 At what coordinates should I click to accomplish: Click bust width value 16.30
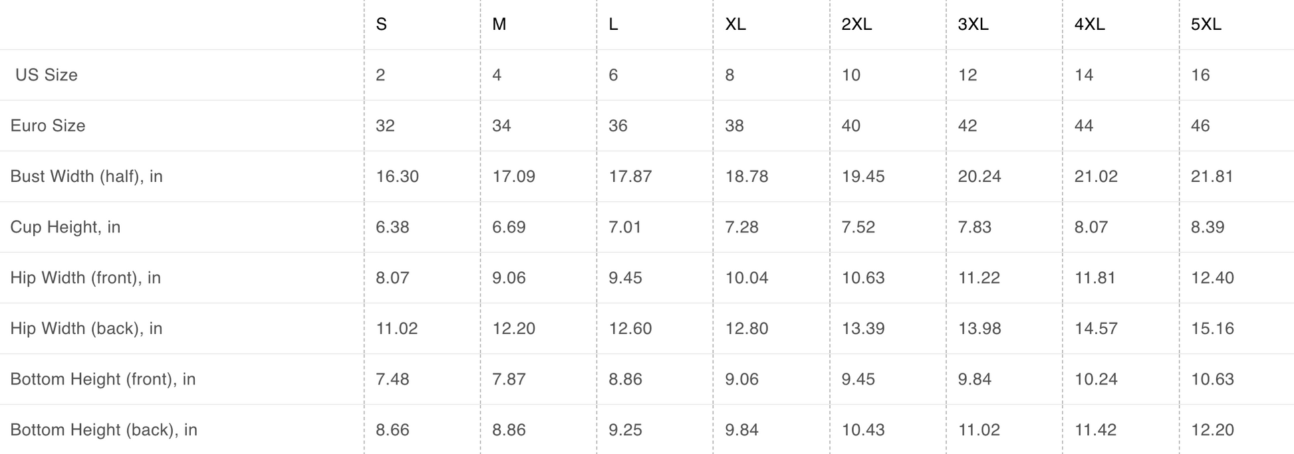397,177
